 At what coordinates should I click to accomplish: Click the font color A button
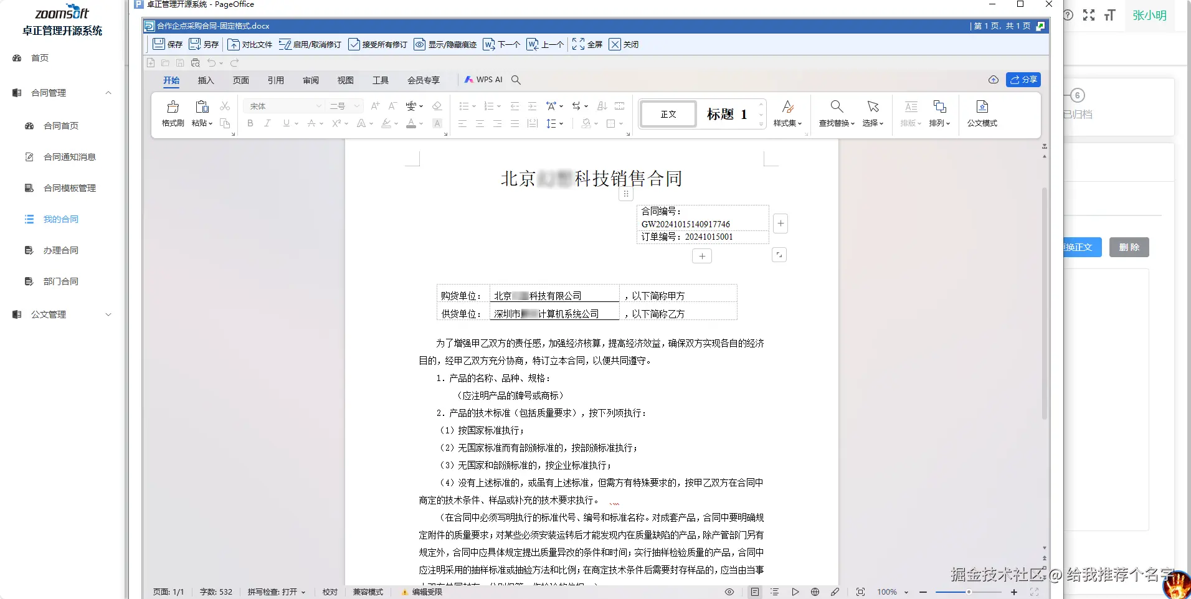pyautogui.click(x=411, y=123)
